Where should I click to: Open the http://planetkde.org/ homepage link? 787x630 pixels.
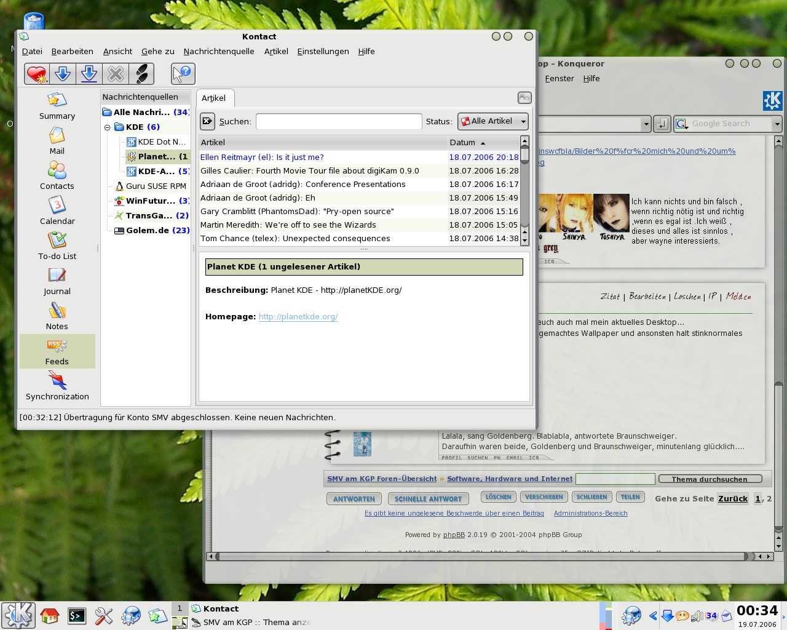click(298, 317)
